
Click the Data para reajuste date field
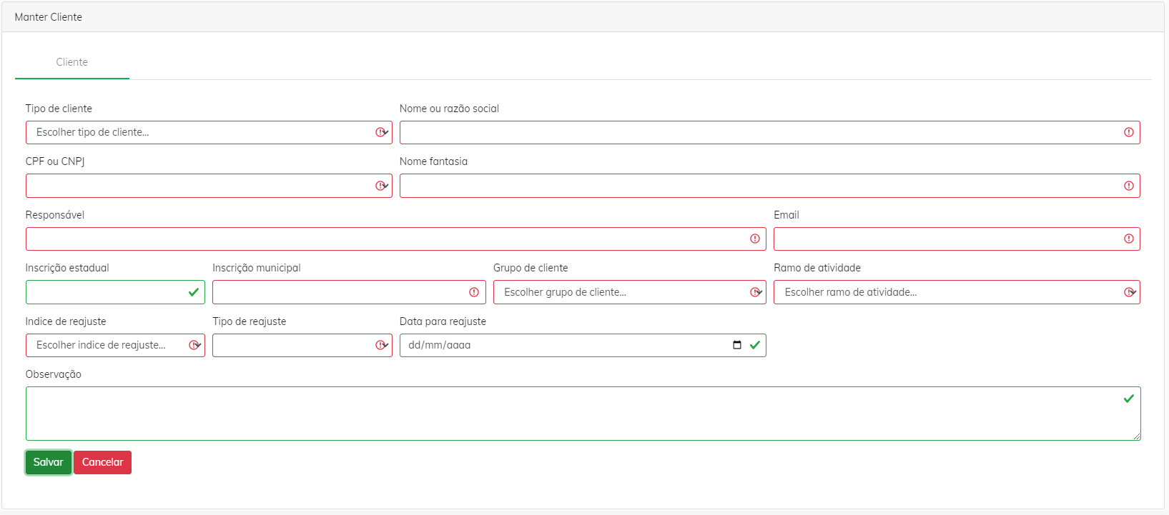click(x=583, y=345)
